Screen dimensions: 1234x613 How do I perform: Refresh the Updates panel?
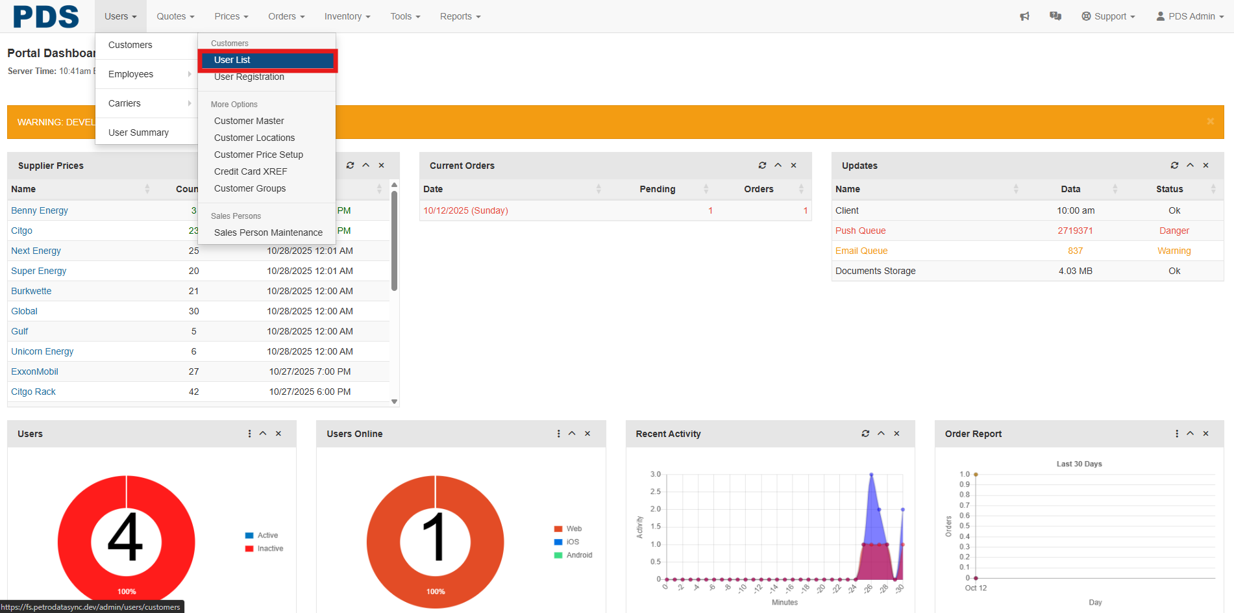(x=1174, y=166)
